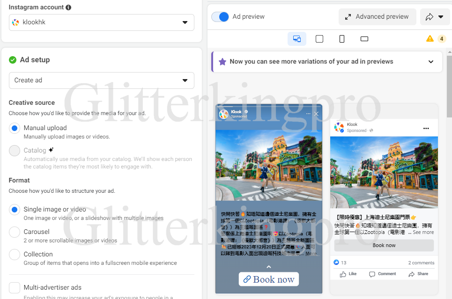Click the warning count badge showing 4
This screenshot has width=452, height=299.
[442, 38]
